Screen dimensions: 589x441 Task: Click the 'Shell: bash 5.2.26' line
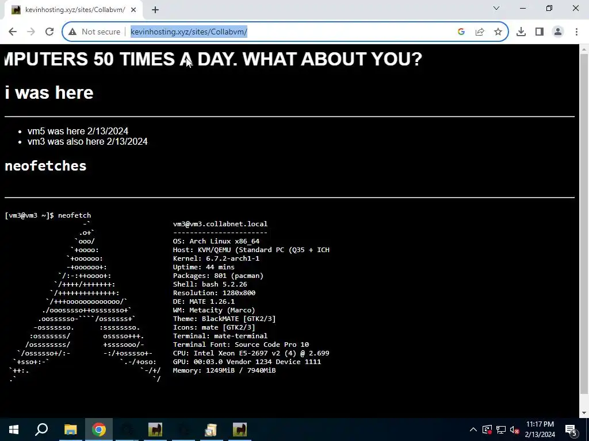(210, 284)
